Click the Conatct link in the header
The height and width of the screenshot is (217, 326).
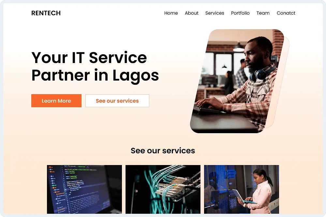coord(286,13)
